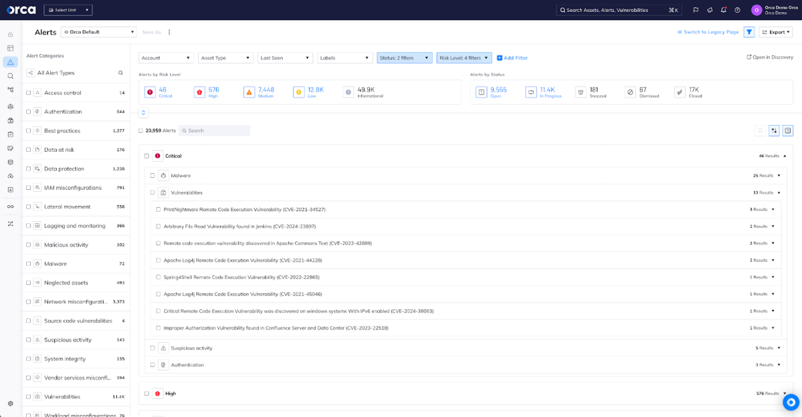The width and height of the screenshot is (802, 417).
Task: Open the chat support bubble
Action: tap(791, 402)
